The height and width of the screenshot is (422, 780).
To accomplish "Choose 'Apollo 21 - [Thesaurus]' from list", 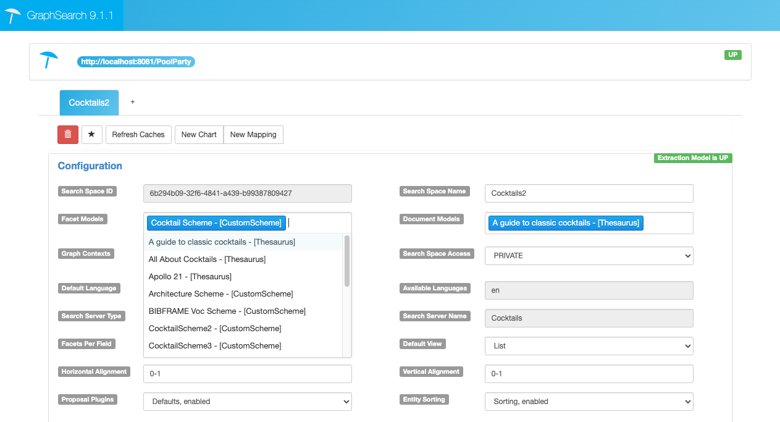I will pos(243,277).
